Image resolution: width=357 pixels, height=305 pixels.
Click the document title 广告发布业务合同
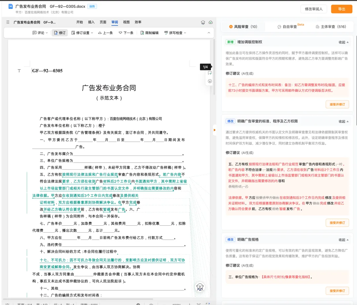click(x=109, y=88)
